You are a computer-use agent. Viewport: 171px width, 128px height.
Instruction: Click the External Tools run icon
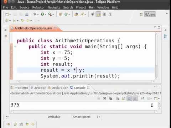[50, 14]
